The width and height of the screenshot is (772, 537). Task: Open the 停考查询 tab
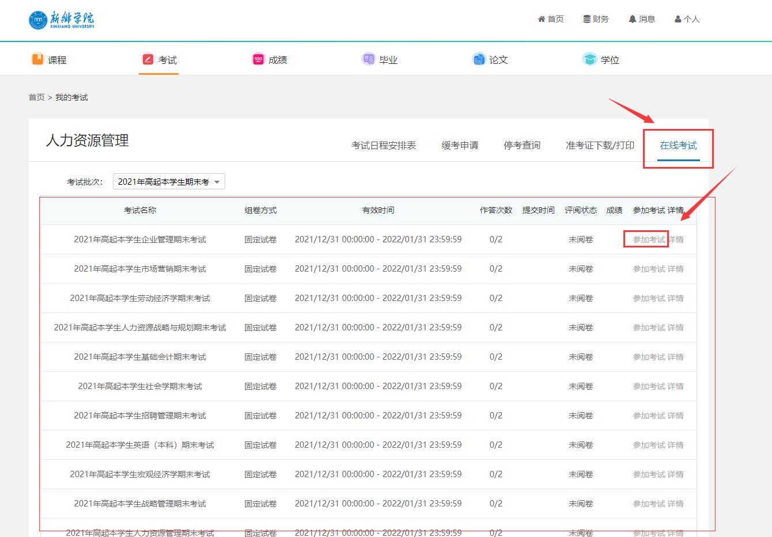coord(522,146)
